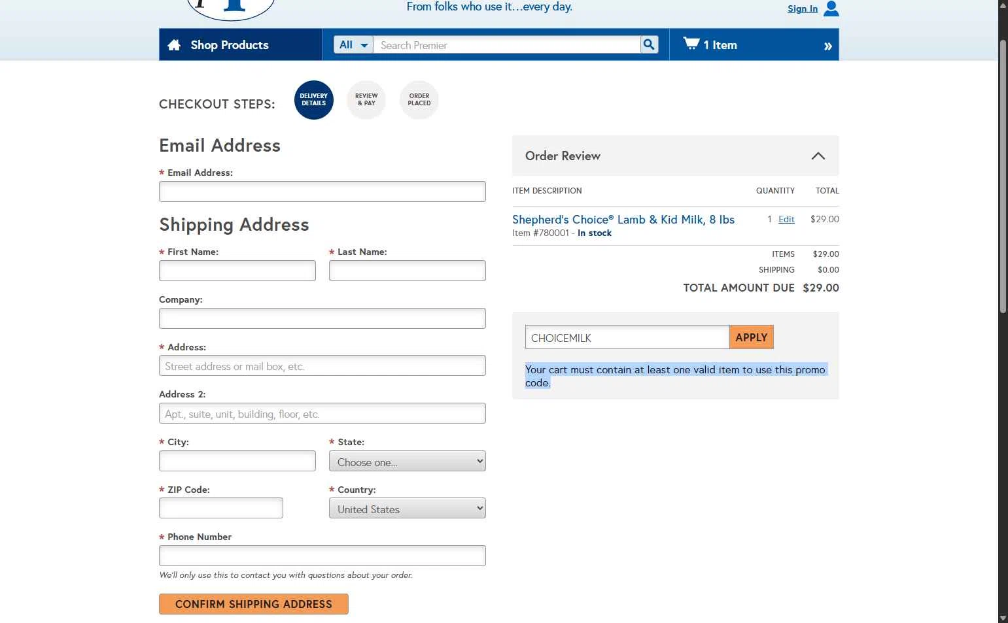
Task: Click the In stock status text
Action: pyautogui.click(x=595, y=233)
